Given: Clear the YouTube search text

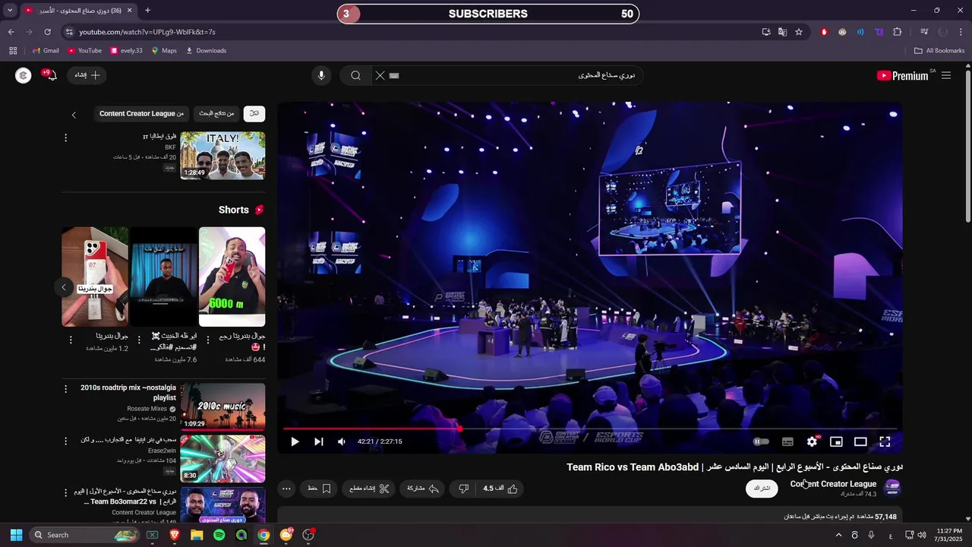Looking at the screenshot, I should coord(380,75).
